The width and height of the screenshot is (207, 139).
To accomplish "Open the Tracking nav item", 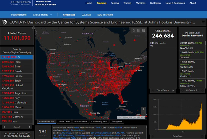I will point(101,3).
